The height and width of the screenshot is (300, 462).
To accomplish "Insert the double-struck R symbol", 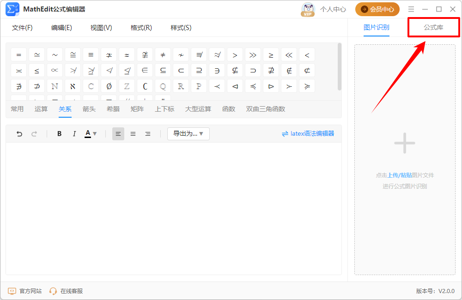I will (181, 86).
